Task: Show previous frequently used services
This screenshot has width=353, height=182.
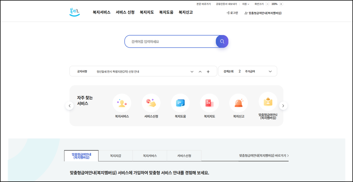Action: [69, 106]
